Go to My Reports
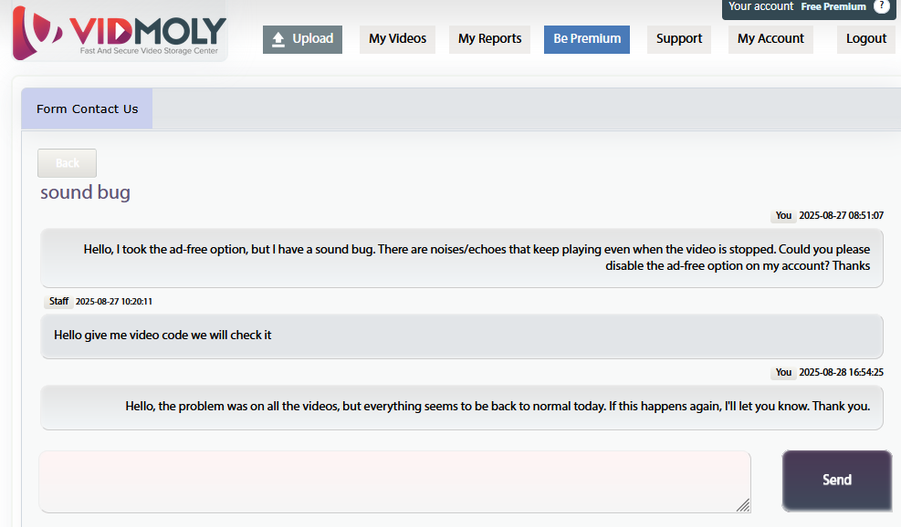 tap(489, 39)
